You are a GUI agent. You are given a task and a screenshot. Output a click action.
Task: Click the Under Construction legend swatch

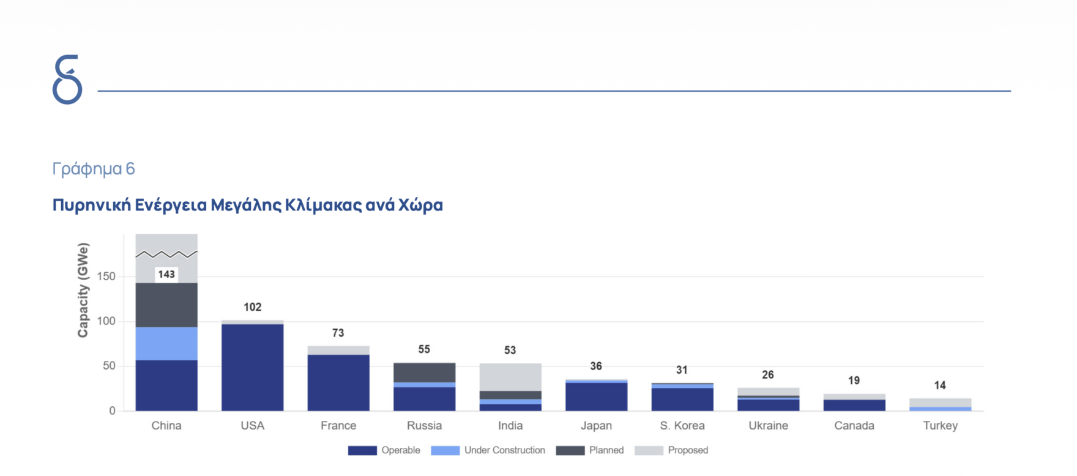coord(445,450)
